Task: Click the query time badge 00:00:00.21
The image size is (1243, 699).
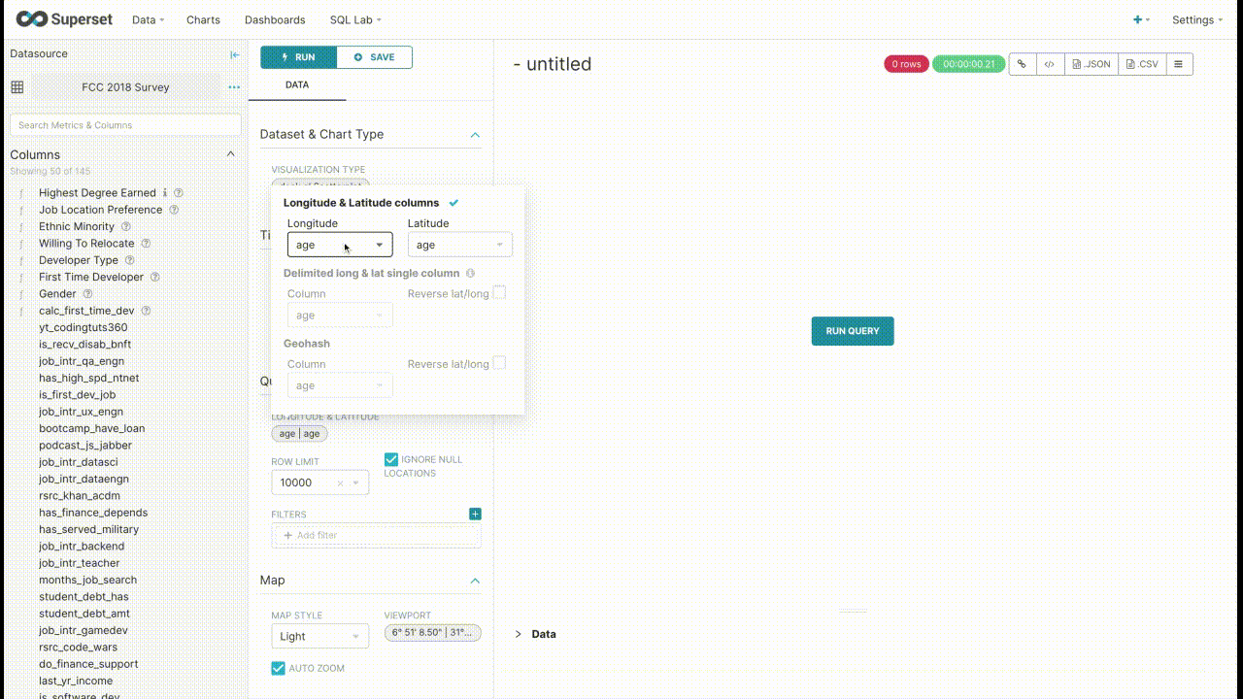Action: point(968,64)
